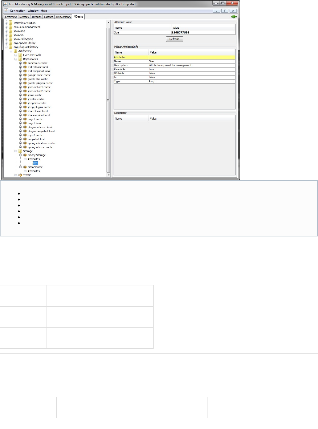Open the Window menu

pos(33,11)
